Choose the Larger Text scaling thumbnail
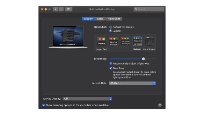Viewport: 204px width, 115px height. click(x=102, y=41)
